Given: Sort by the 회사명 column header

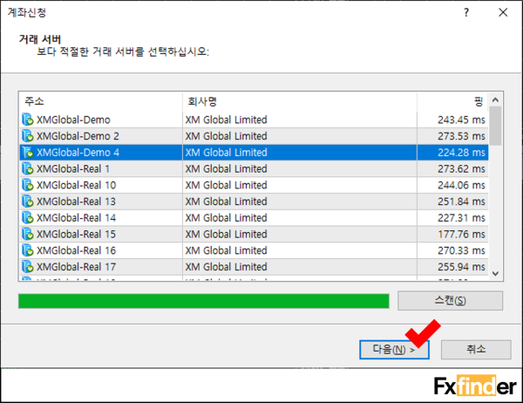Looking at the screenshot, I should 300,101.
